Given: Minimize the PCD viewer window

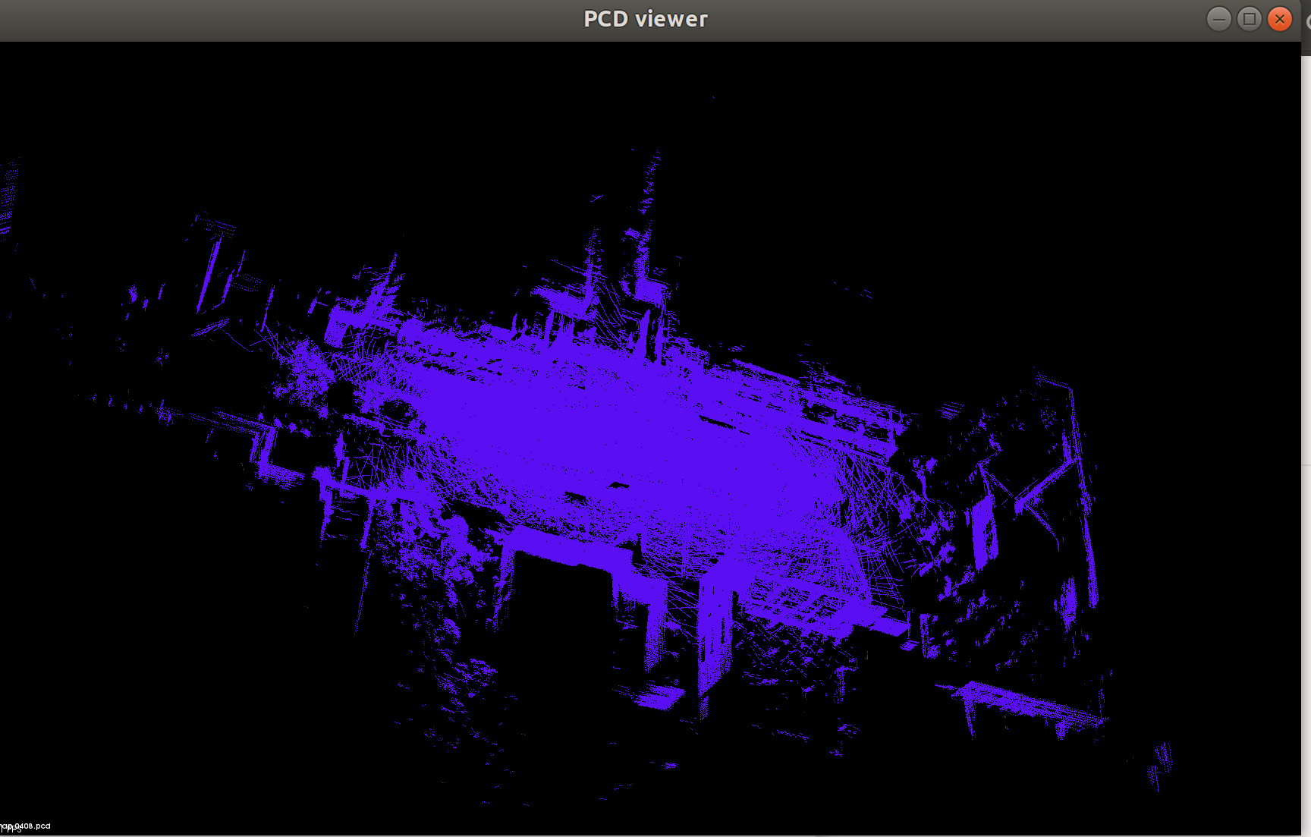Looking at the screenshot, I should tap(1219, 19).
